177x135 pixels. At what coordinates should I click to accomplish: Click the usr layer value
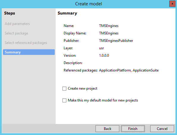[101, 48]
